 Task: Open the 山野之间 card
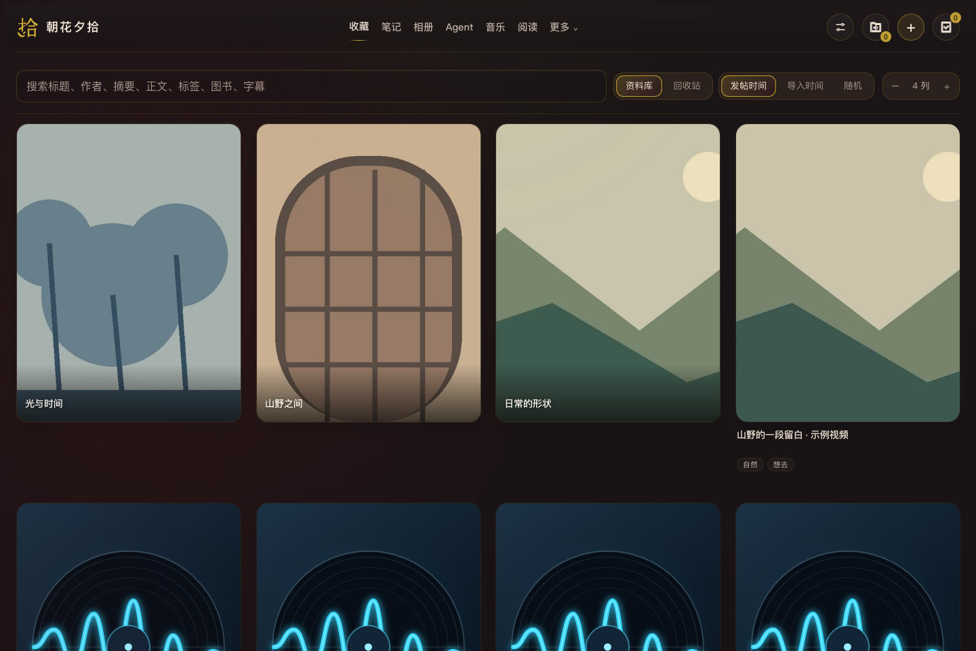tap(369, 273)
